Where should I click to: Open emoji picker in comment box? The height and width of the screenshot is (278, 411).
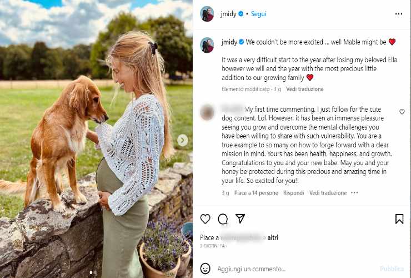click(205, 269)
